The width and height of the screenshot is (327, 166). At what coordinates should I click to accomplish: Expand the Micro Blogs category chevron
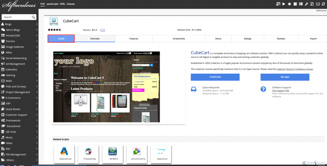click(x=37, y=30)
